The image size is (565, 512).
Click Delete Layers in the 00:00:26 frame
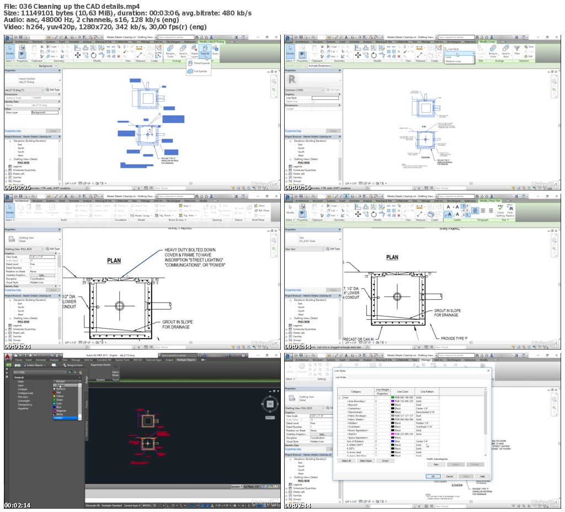tap(195, 50)
